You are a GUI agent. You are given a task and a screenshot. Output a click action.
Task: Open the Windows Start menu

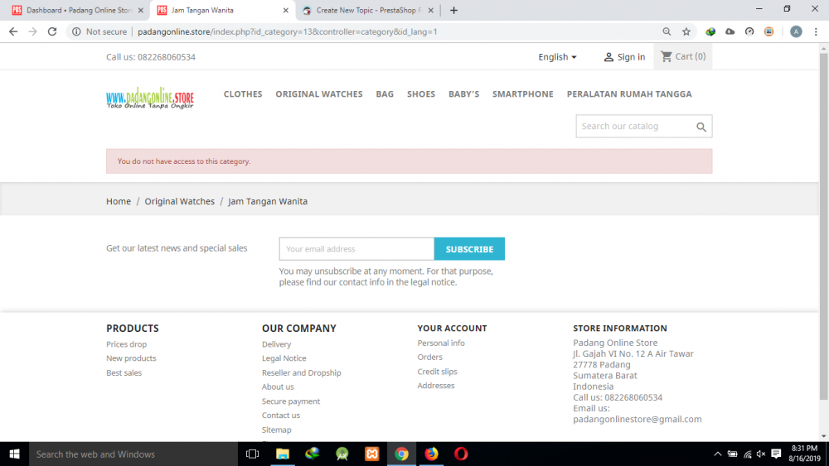tap(14, 454)
